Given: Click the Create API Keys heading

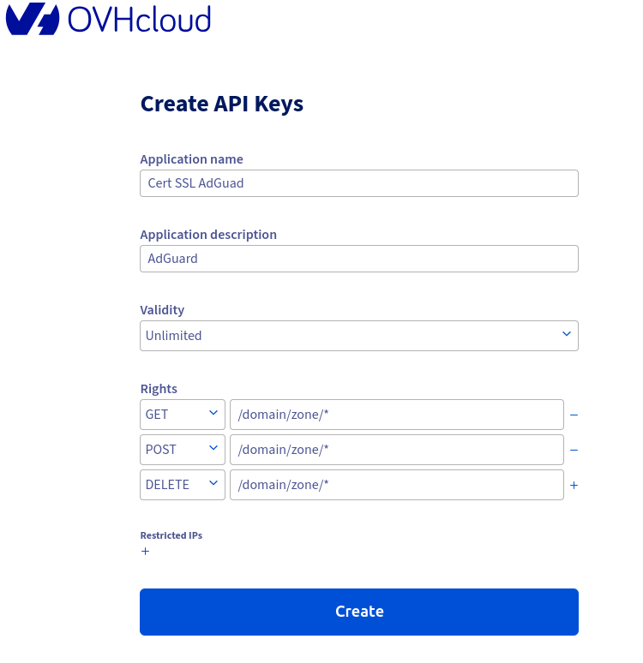Looking at the screenshot, I should pyautogui.click(x=221, y=104).
